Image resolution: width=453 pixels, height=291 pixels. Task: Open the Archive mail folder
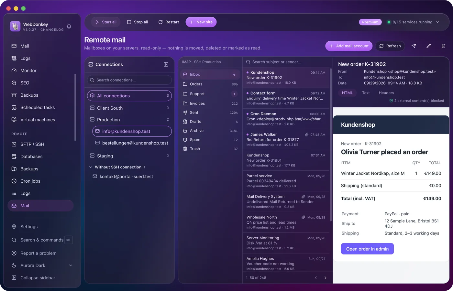(x=210, y=131)
